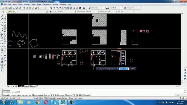Open the Insert menu
This screenshot has width=187, height=105.
point(20,4)
